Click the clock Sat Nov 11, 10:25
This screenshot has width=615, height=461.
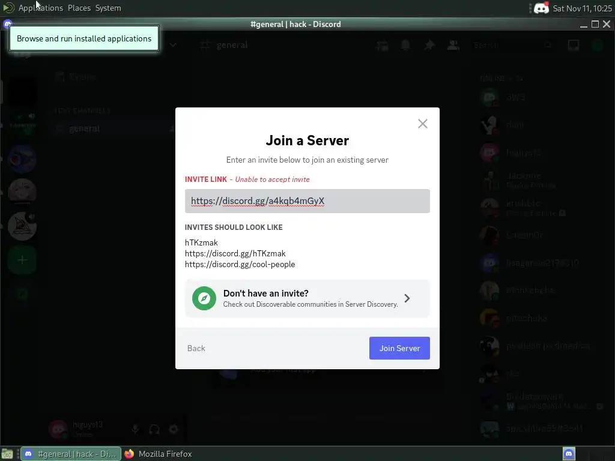582,8
